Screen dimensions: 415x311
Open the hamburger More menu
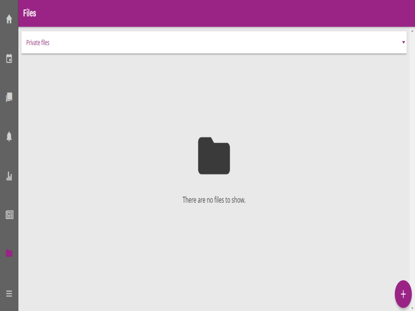tap(9, 294)
